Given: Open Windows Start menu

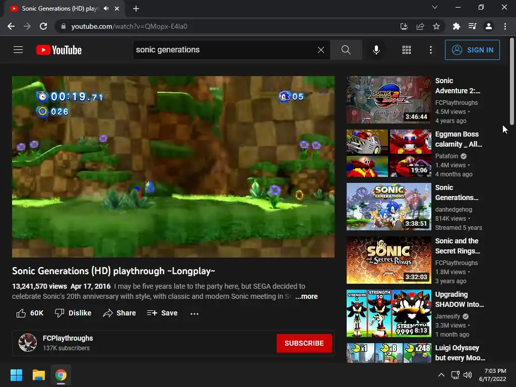Looking at the screenshot, I should pyautogui.click(x=16, y=375).
